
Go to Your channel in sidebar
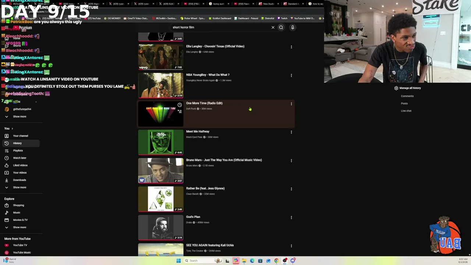click(x=20, y=136)
